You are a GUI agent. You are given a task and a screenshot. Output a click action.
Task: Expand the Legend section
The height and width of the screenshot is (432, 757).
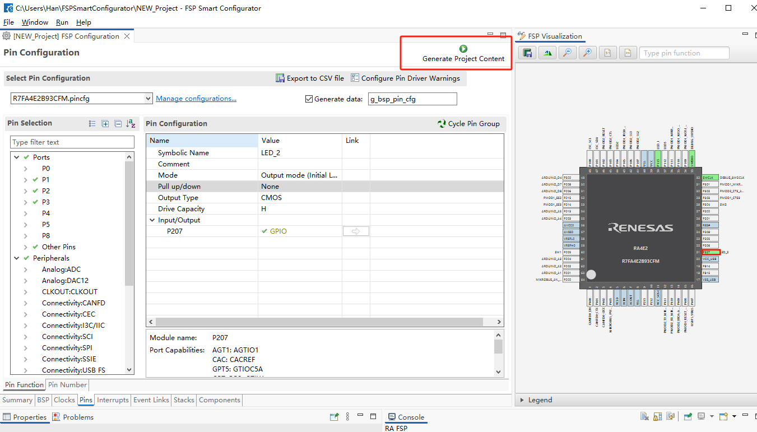[522, 400]
